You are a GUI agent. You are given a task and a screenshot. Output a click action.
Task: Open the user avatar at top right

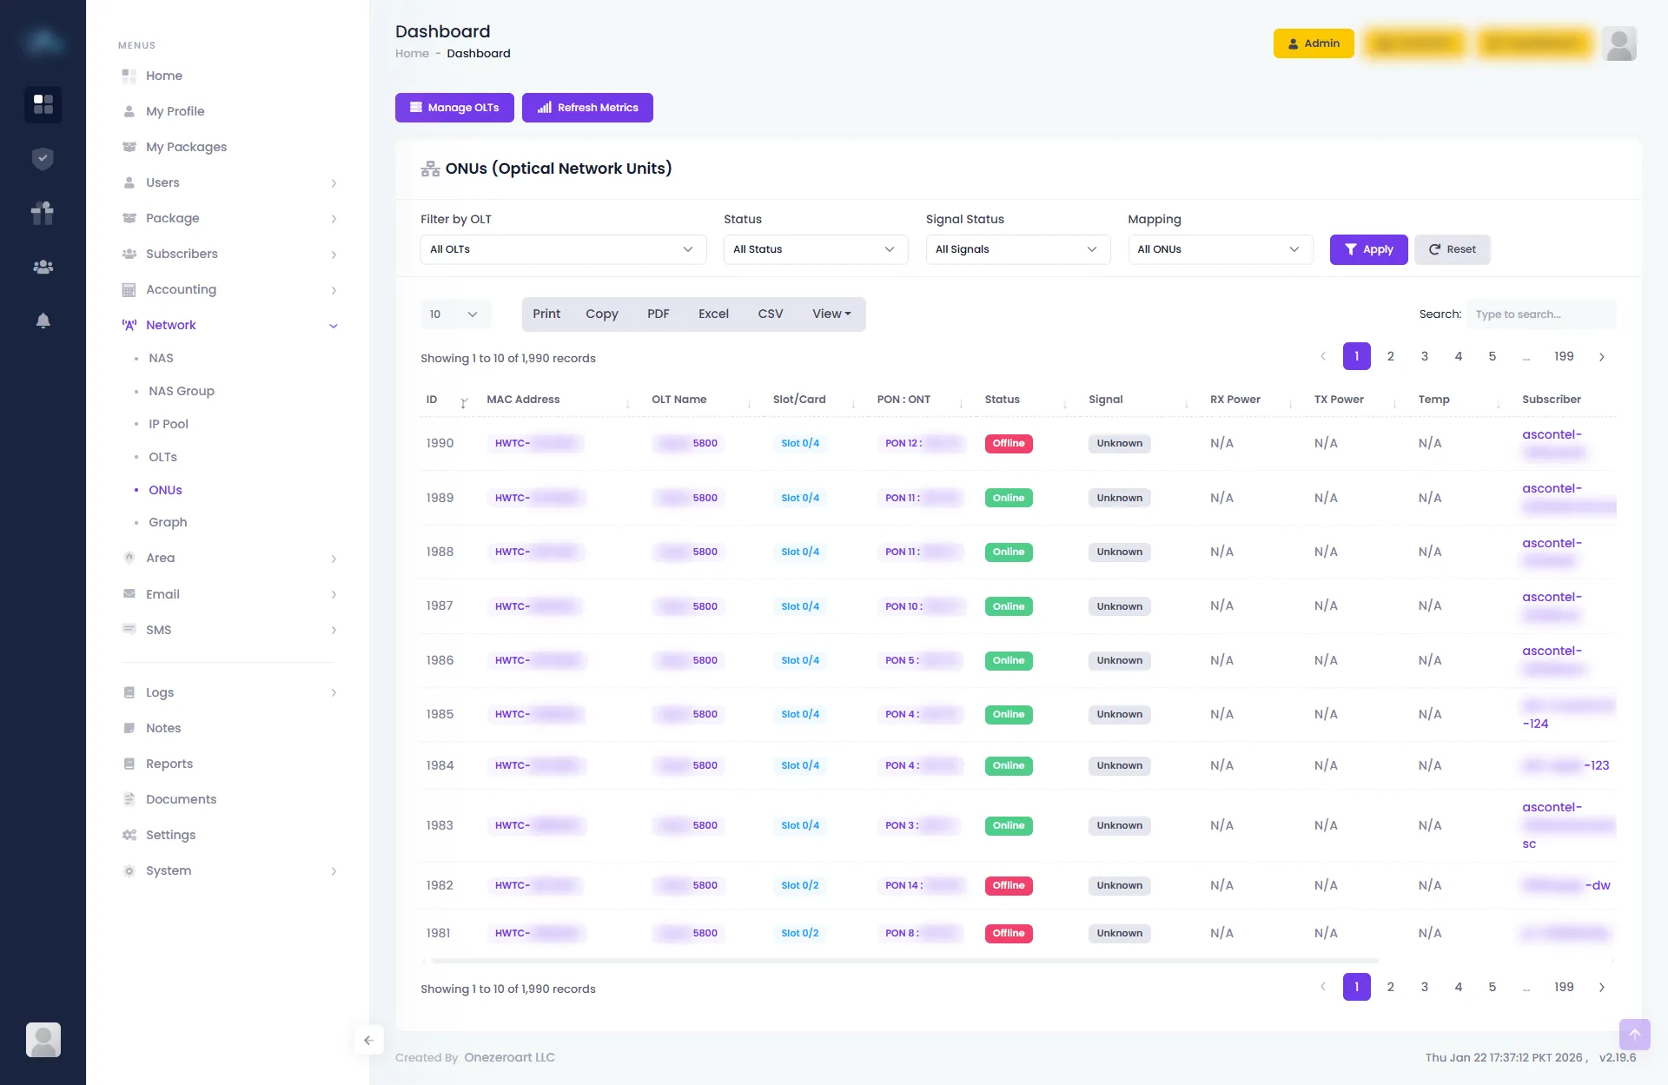[x=1619, y=43]
